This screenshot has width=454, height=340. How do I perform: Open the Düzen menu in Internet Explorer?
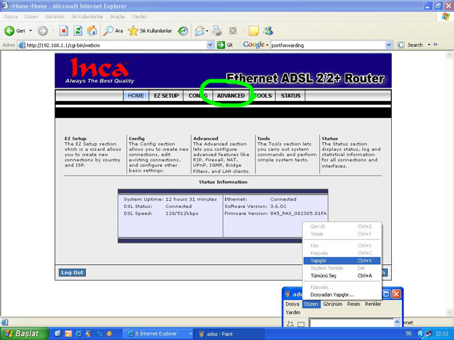pos(31,17)
